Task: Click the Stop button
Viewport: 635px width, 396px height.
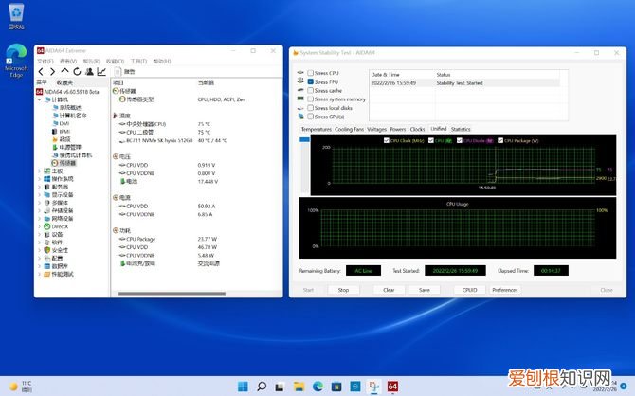Action: click(343, 290)
